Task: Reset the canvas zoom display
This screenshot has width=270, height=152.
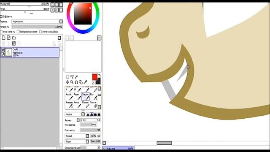Action: [61, 5]
